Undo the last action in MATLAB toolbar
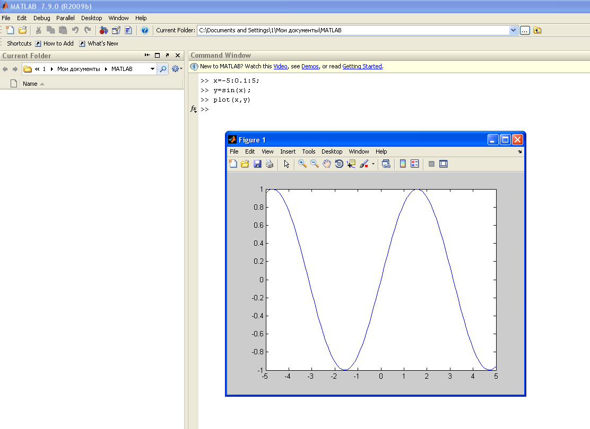Viewport: 590px width, 429px height. 75,30
